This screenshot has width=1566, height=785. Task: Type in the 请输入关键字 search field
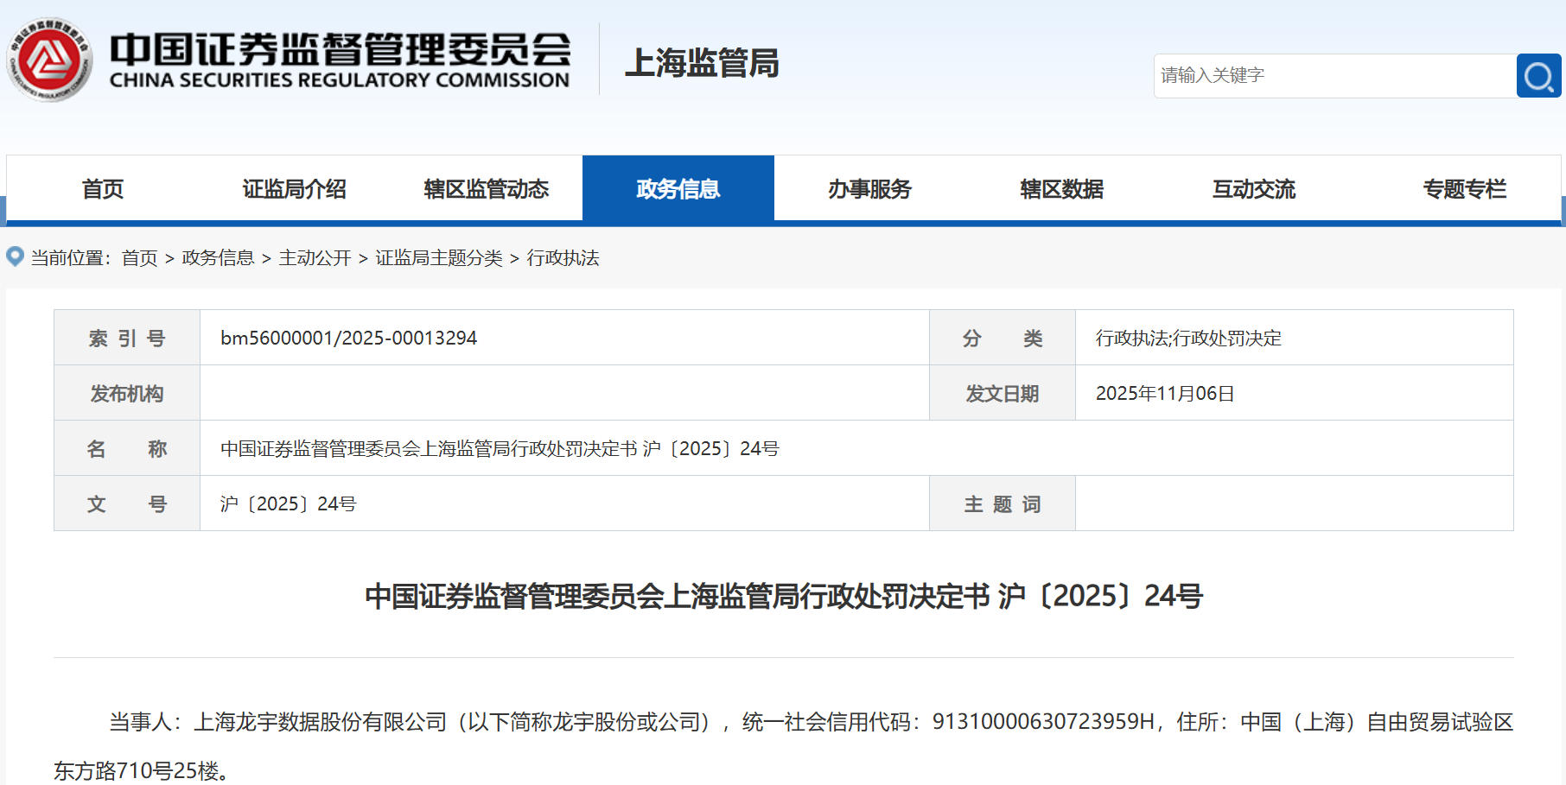click(x=1334, y=76)
